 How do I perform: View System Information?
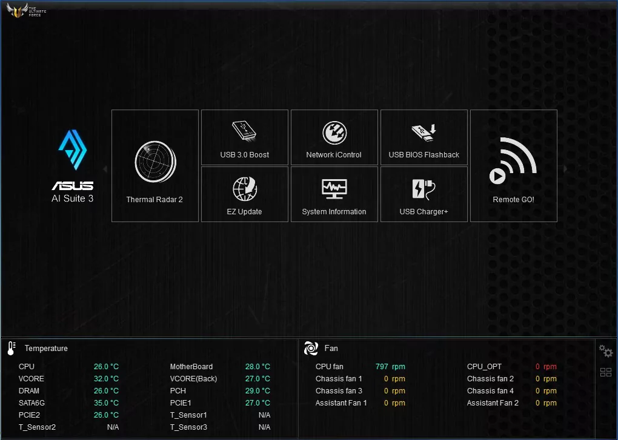click(x=334, y=194)
